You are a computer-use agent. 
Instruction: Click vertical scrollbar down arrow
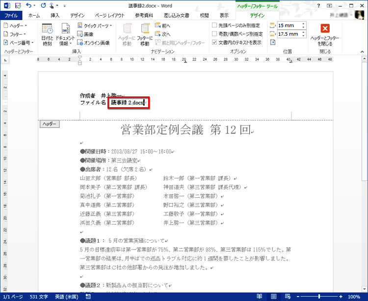364,289
